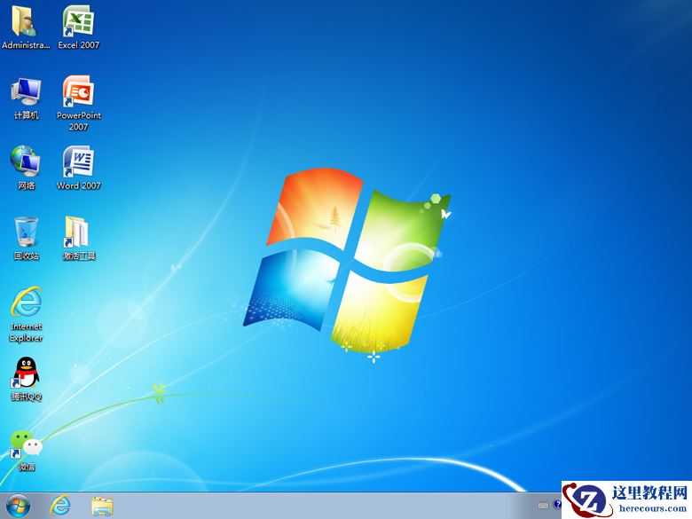Open Windows Explorer from the taskbar
This screenshot has height=519, width=692.
pyautogui.click(x=102, y=507)
